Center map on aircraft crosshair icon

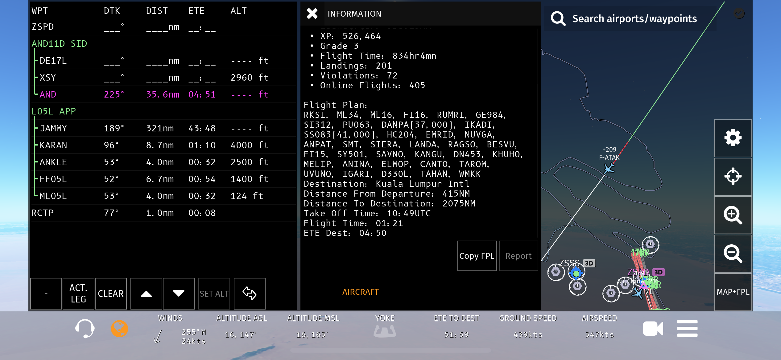[733, 176]
